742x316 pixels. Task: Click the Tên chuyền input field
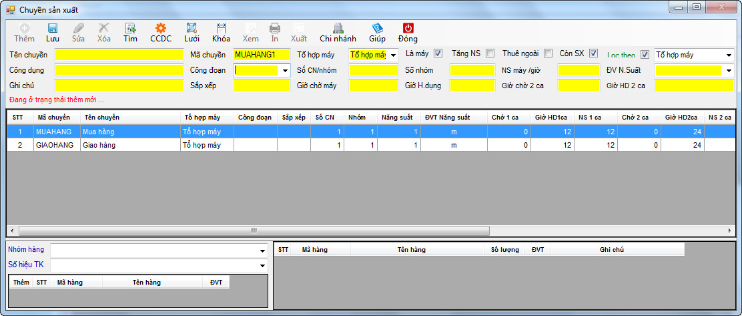click(119, 55)
